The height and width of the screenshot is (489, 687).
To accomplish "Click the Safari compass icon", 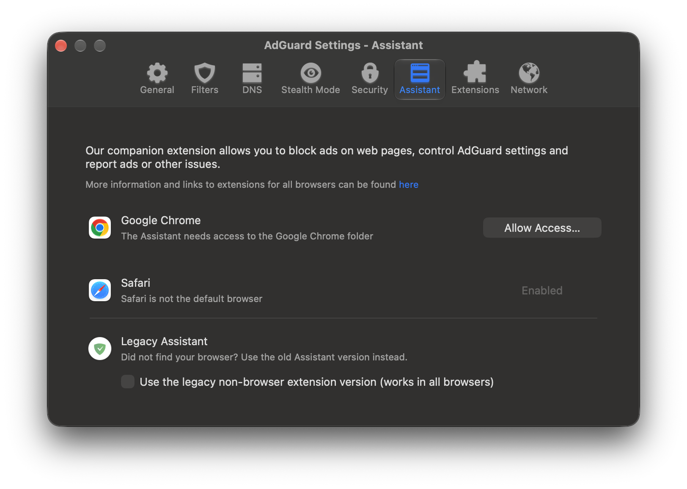I will click(100, 290).
